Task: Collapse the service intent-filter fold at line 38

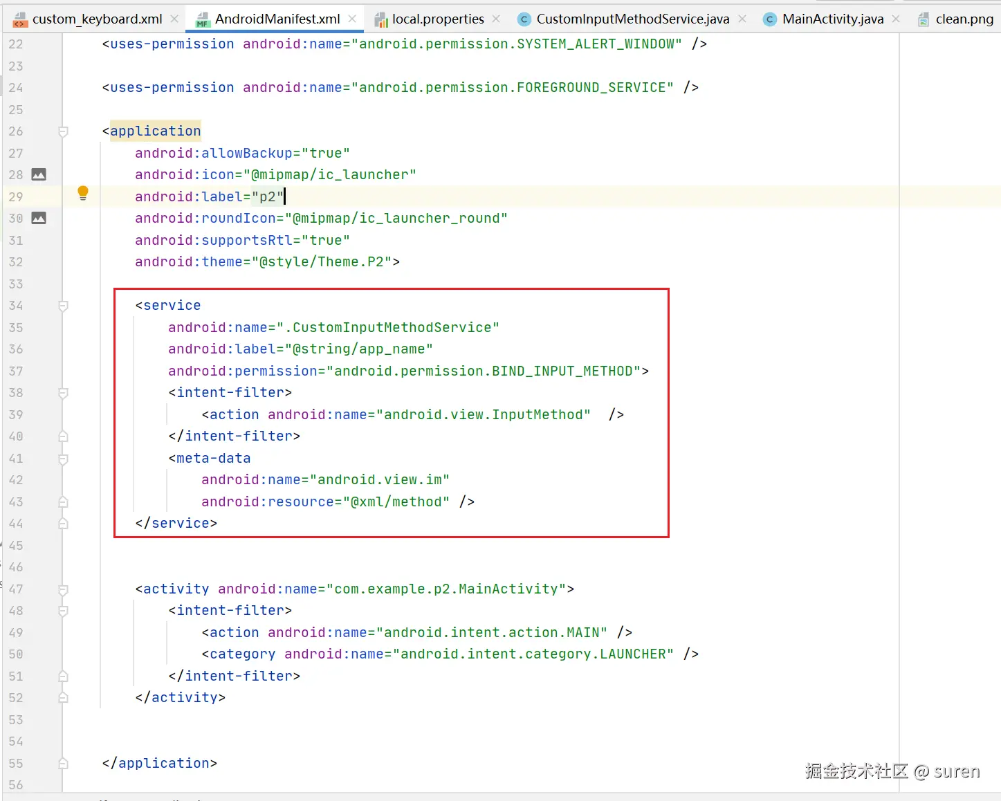Action: [x=63, y=393]
